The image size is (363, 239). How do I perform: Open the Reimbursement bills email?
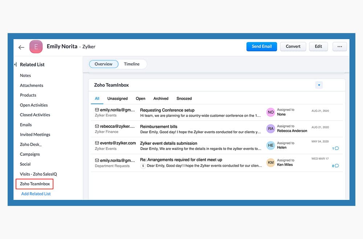[159, 127]
